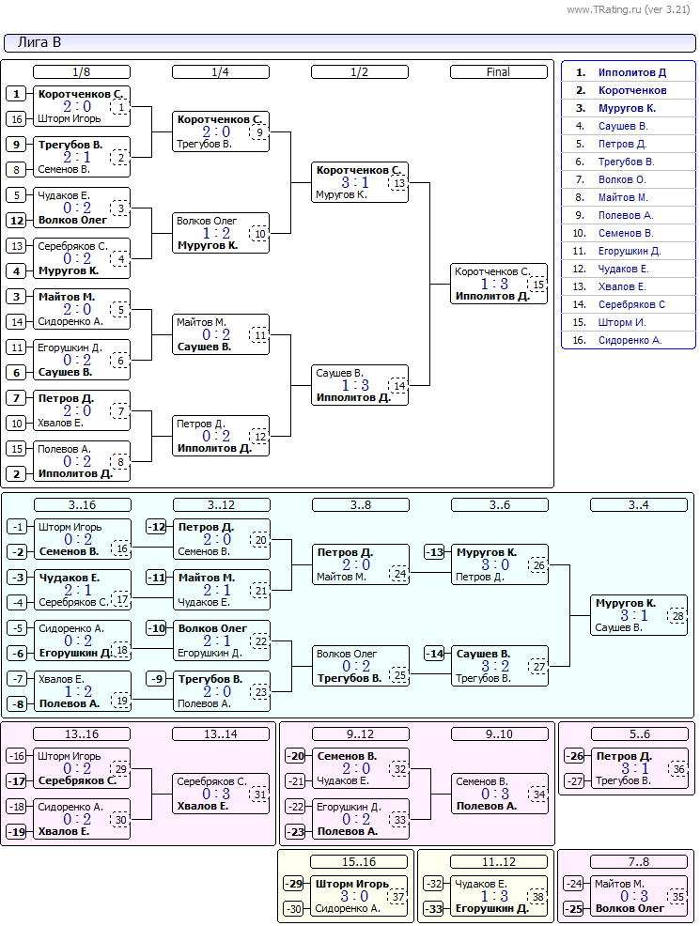The width and height of the screenshot is (700, 926).
Task: Click match number 15 badge in Final
Action: [538, 285]
